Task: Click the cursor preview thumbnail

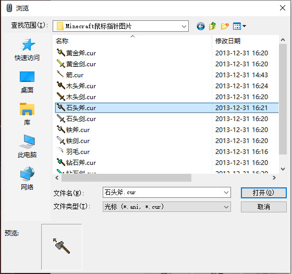Action: [x=62, y=246]
